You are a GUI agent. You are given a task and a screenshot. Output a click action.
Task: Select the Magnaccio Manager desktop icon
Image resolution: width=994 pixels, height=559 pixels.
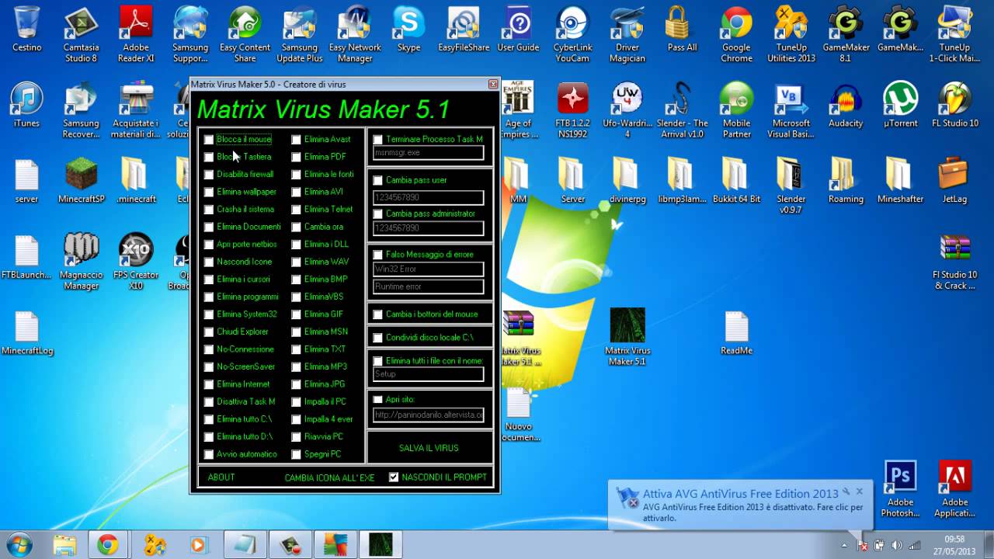(82, 262)
